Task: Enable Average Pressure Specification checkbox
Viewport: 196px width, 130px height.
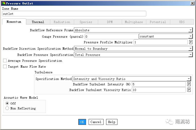Action: click(5, 61)
